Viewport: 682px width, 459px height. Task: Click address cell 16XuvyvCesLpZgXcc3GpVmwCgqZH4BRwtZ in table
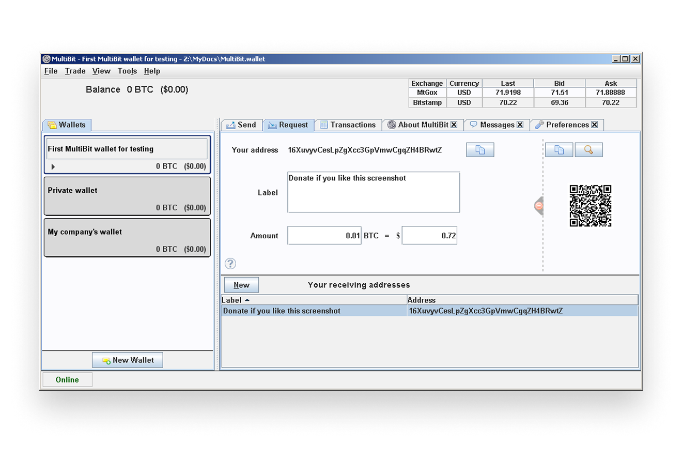(522, 311)
